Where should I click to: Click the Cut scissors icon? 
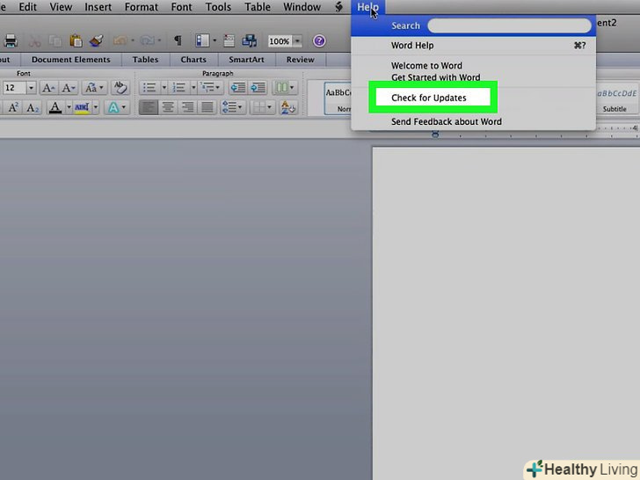pos(34,40)
